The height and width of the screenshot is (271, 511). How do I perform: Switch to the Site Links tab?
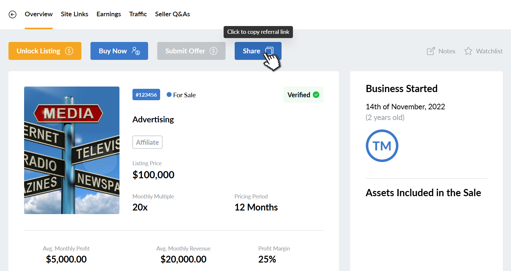pyautogui.click(x=75, y=14)
